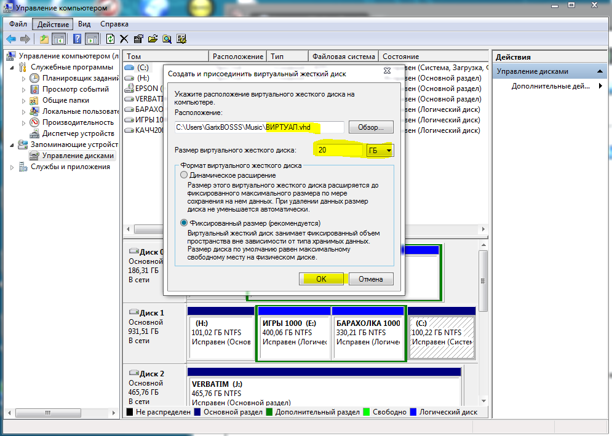
Task: Click the Файловая система column header
Action: pyautogui.click(x=343, y=56)
